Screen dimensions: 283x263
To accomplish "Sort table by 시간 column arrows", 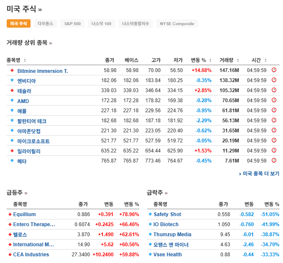I will tap(265, 60).
